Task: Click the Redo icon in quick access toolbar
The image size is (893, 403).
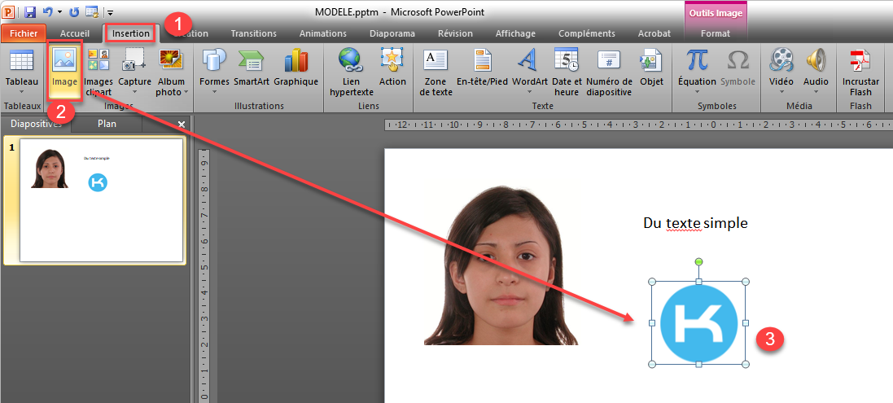Action: [x=75, y=11]
